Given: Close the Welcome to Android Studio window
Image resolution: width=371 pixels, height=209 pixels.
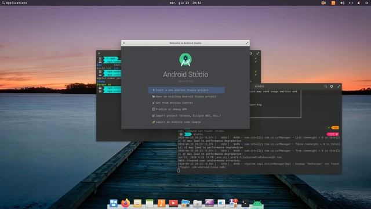Looking at the screenshot, I should (x=124, y=43).
